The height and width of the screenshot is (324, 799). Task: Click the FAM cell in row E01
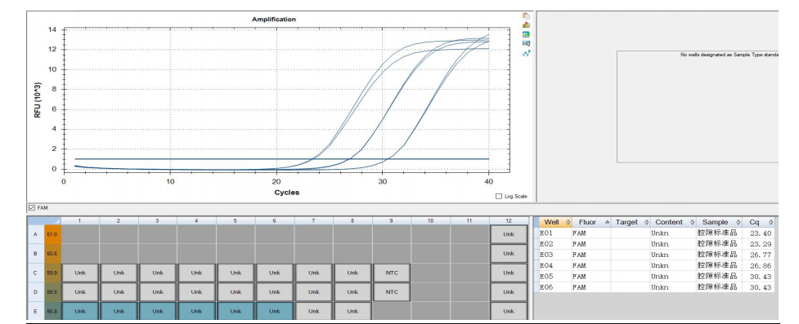591,233
